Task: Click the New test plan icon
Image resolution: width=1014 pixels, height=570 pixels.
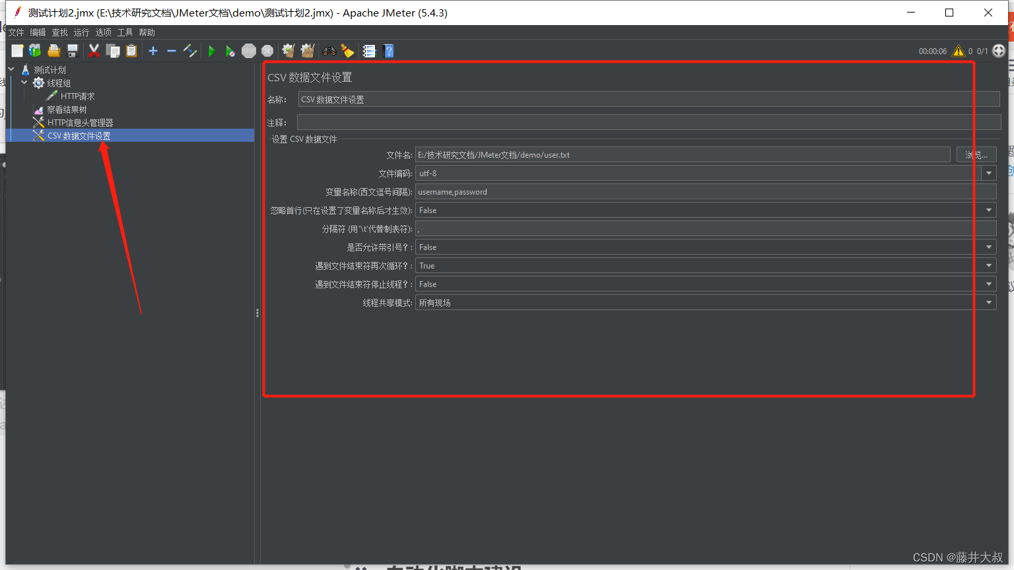Action: [17, 51]
